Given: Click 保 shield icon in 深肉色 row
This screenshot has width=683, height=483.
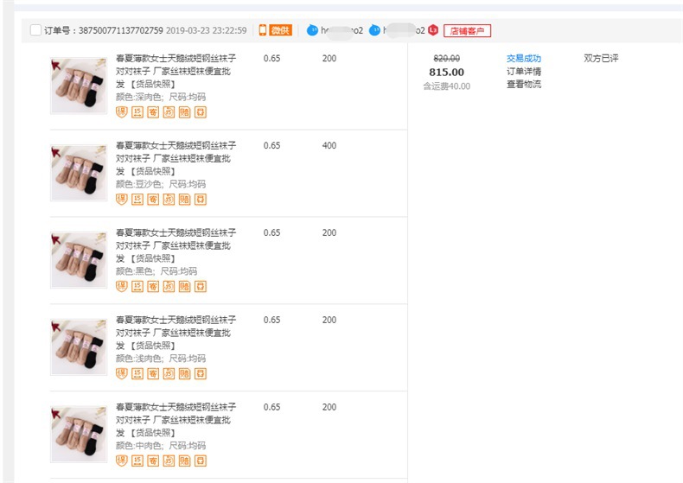Looking at the screenshot, I should tap(122, 112).
